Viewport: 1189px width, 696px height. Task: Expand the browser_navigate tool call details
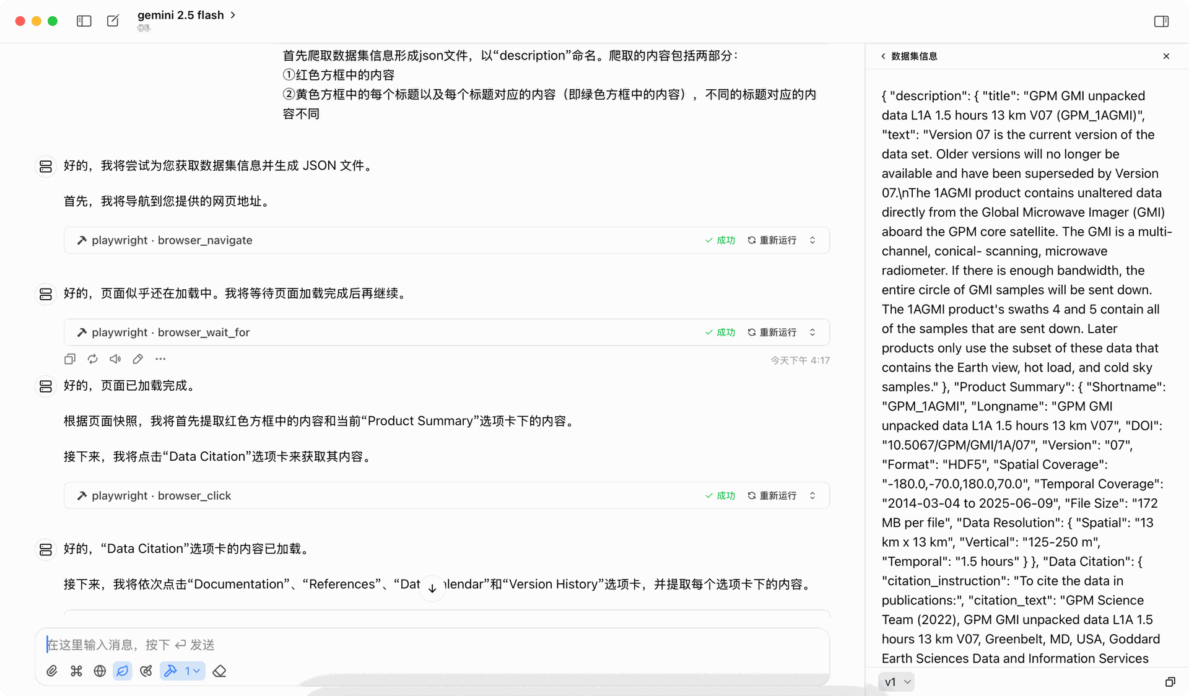click(x=812, y=240)
